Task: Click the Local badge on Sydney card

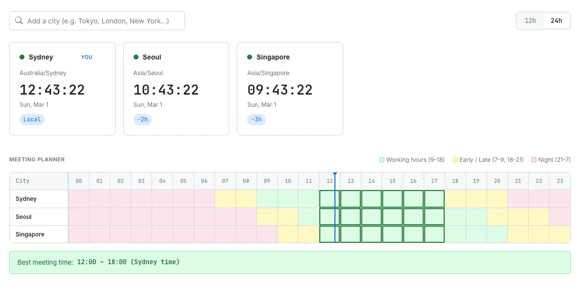Action: tap(32, 119)
